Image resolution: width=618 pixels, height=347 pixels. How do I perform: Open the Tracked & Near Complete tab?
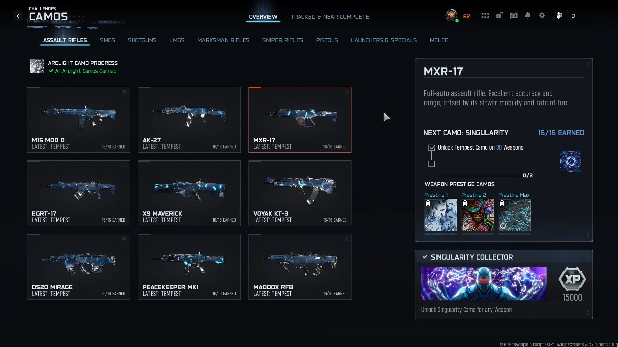[330, 17]
